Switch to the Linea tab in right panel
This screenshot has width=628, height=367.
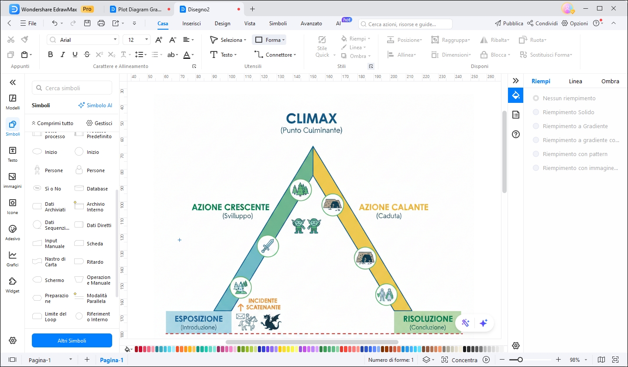(575, 81)
